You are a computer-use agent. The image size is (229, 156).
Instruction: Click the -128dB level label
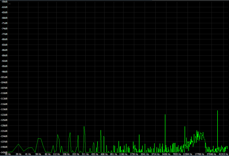(4, 126)
